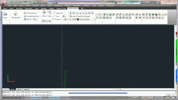Click the World UCS icon

[25, 19]
